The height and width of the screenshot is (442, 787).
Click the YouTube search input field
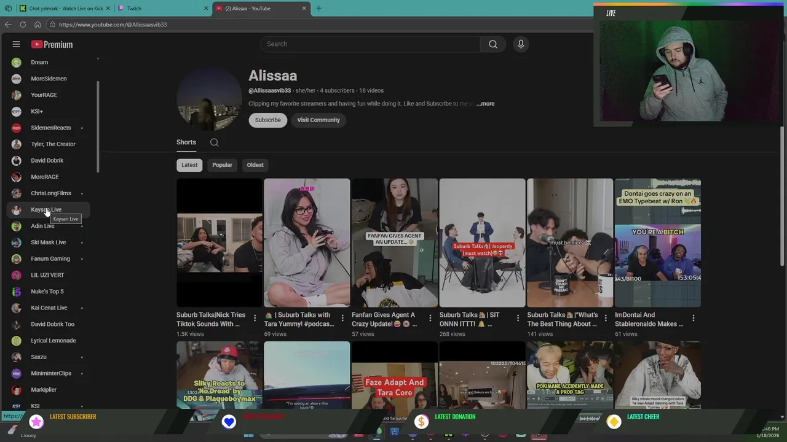point(370,44)
